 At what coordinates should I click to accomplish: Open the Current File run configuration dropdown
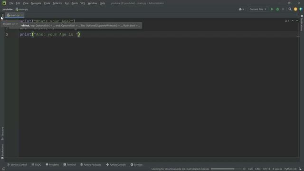[257, 9]
